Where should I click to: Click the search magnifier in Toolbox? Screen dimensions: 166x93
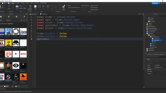pyautogui.click(x=24, y=20)
